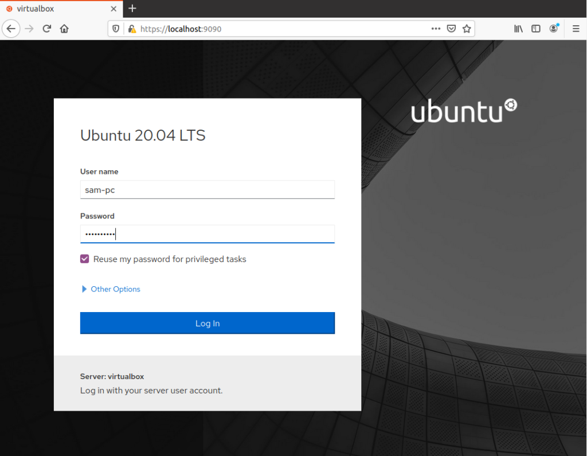This screenshot has height=456, width=587.
Task: Click the shield tracking protection icon
Action: [x=116, y=28]
